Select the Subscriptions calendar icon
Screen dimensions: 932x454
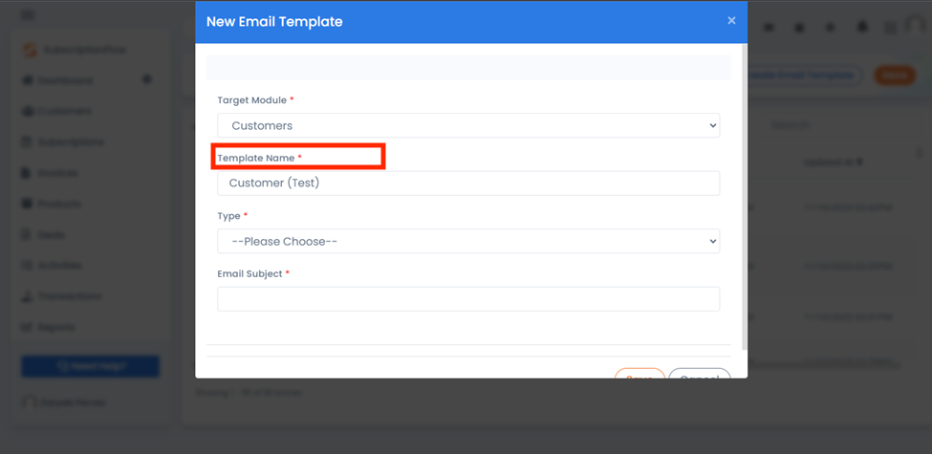tap(27, 142)
